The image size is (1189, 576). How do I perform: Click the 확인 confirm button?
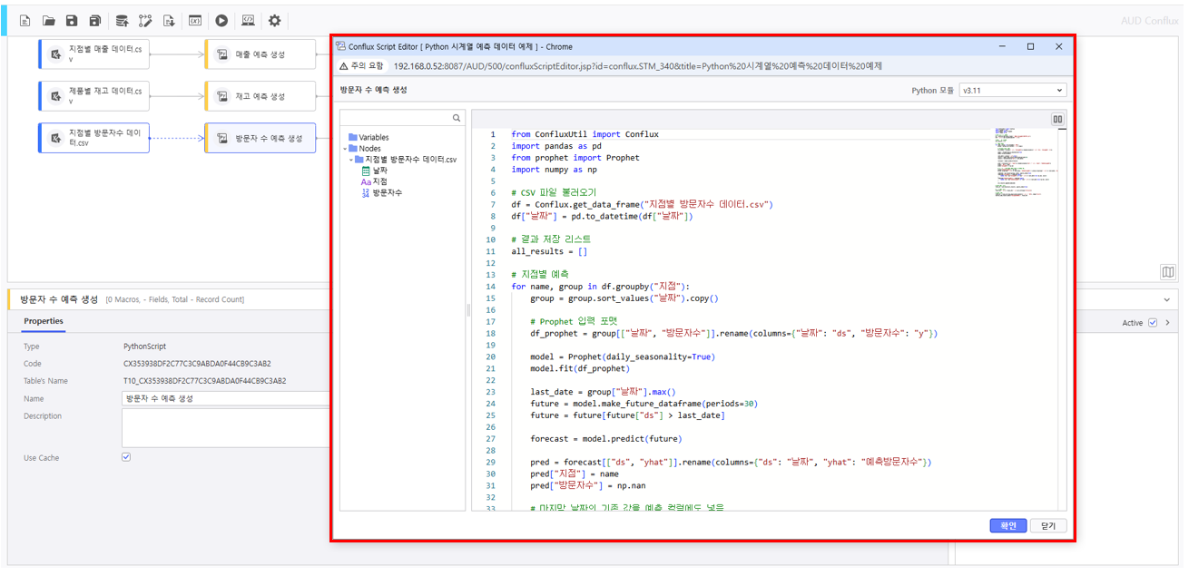pos(1007,525)
